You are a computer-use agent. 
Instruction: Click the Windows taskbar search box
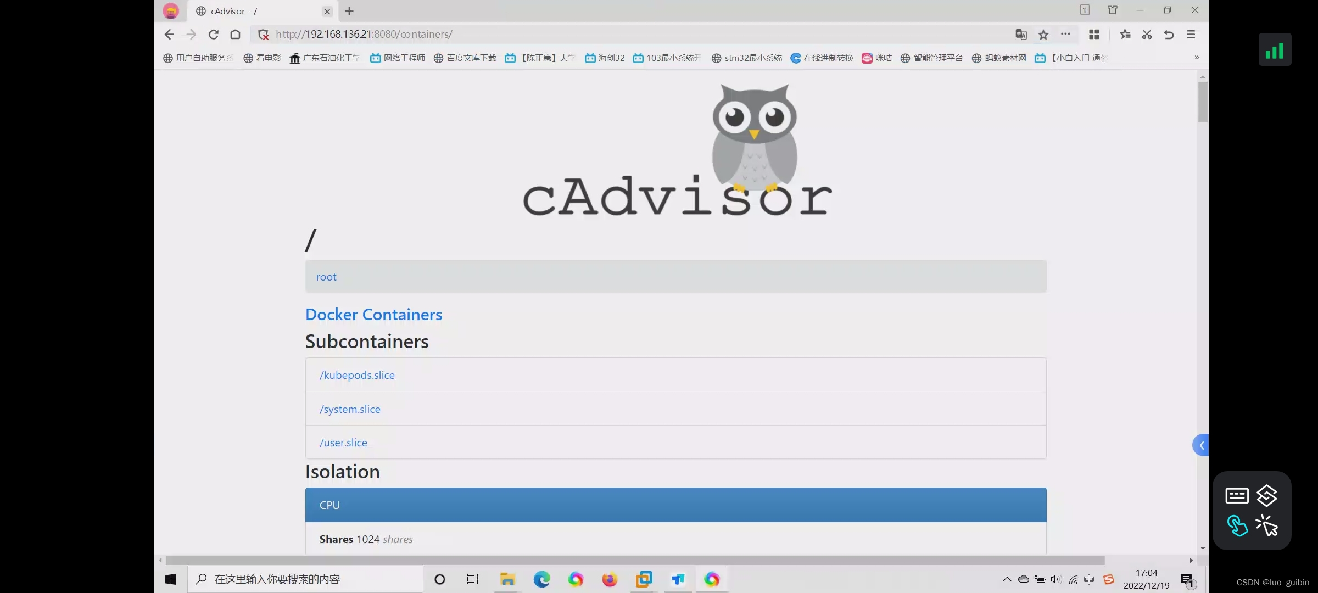[x=308, y=579]
